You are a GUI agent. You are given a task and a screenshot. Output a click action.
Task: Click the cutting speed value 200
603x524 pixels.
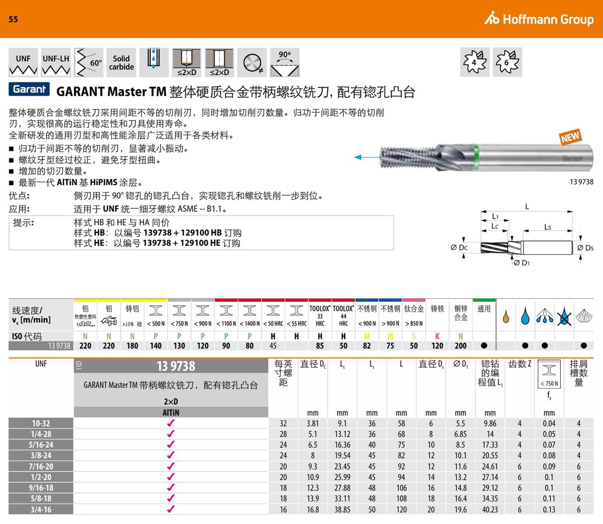(461, 346)
